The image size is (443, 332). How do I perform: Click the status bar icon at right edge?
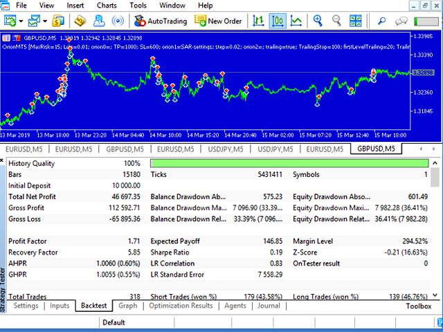click(x=440, y=322)
